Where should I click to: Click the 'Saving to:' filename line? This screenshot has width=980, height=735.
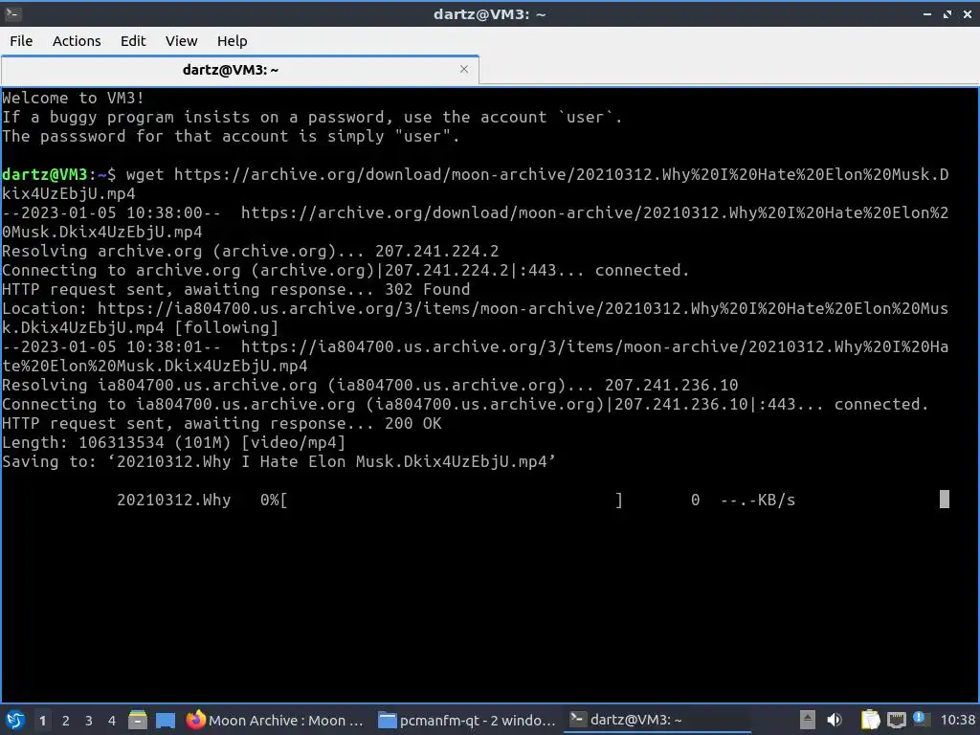pyautogui.click(x=278, y=462)
